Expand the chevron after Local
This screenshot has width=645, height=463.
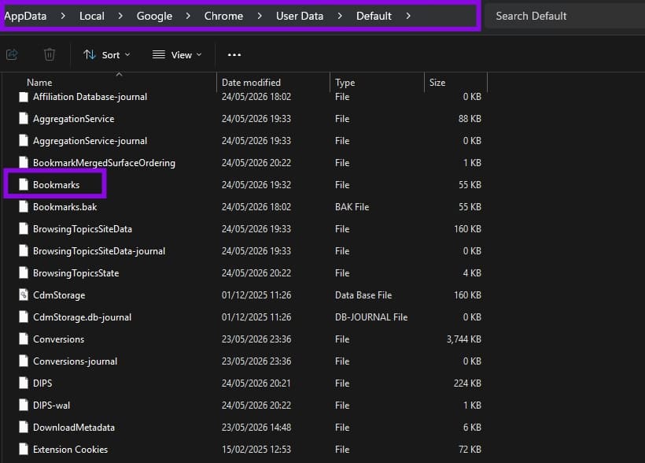(x=120, y=16)
